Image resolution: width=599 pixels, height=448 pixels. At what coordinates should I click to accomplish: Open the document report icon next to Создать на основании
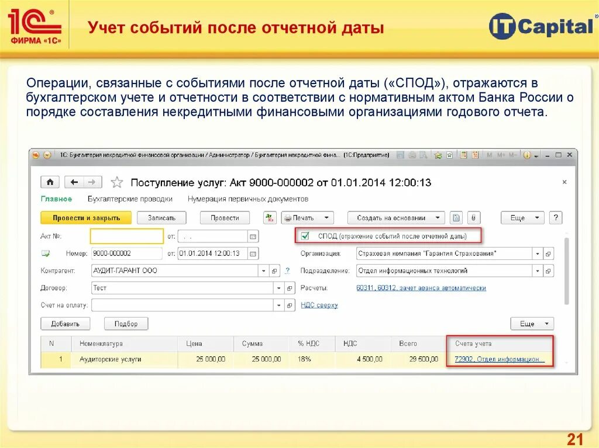click(x=456, y=218)
